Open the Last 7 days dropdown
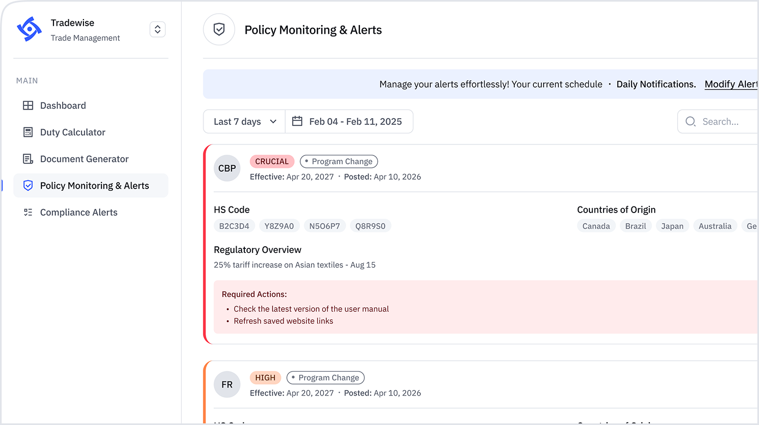The image size is (759, 425). pyautogui.click(x=244, y=122)
